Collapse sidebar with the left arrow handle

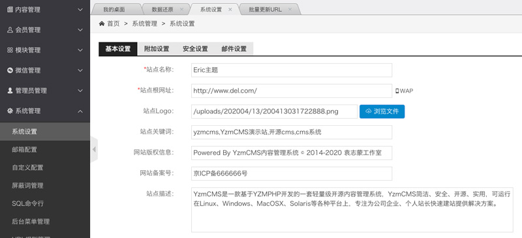pyautogui.click(x=94, y=149)
